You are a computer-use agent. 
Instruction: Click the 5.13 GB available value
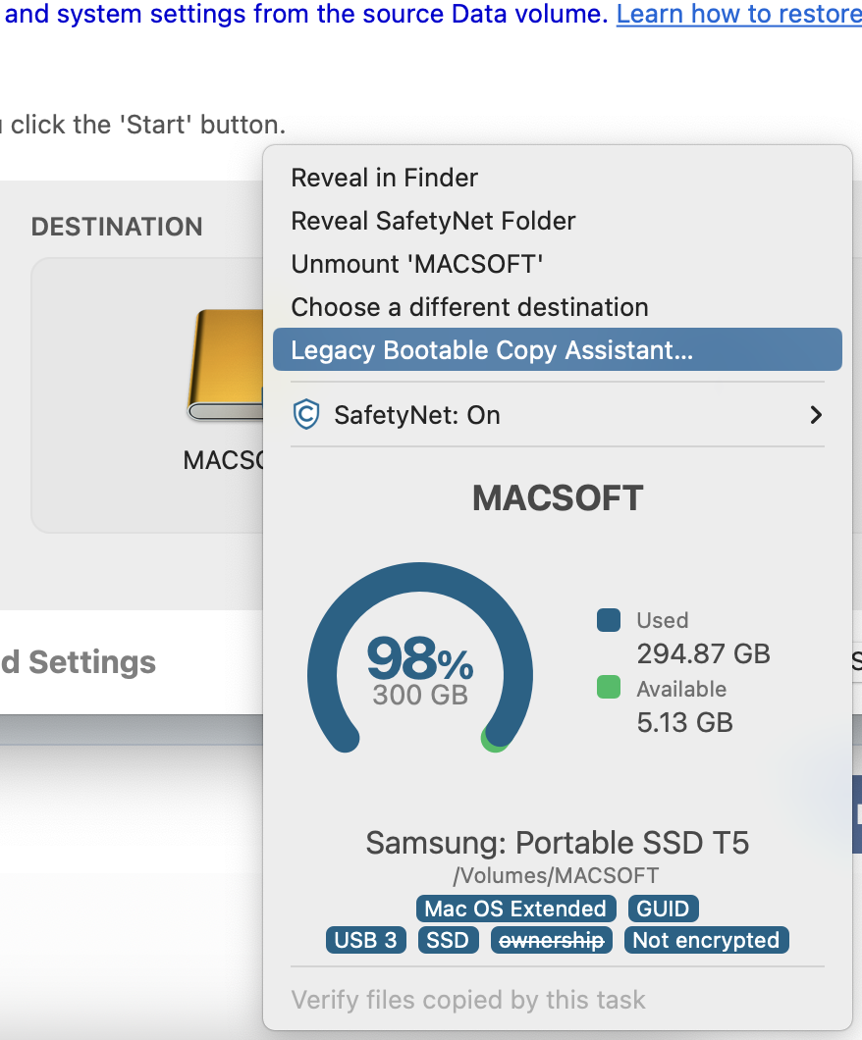pyautogui.click(x=685, y=722)
